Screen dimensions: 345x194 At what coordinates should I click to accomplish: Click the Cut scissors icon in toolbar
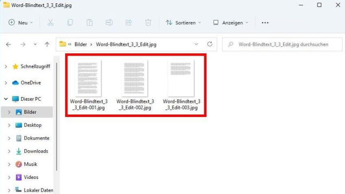pyautogui.click(x=50, y=23)
